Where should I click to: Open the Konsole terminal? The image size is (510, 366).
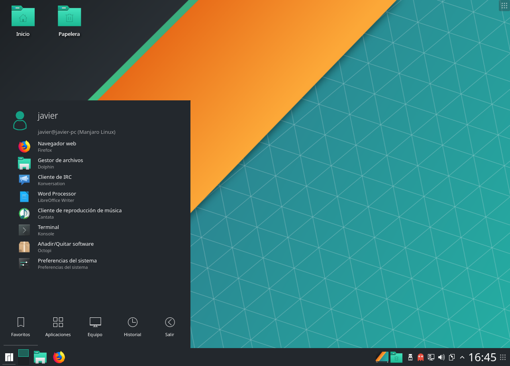pos(48,230)
